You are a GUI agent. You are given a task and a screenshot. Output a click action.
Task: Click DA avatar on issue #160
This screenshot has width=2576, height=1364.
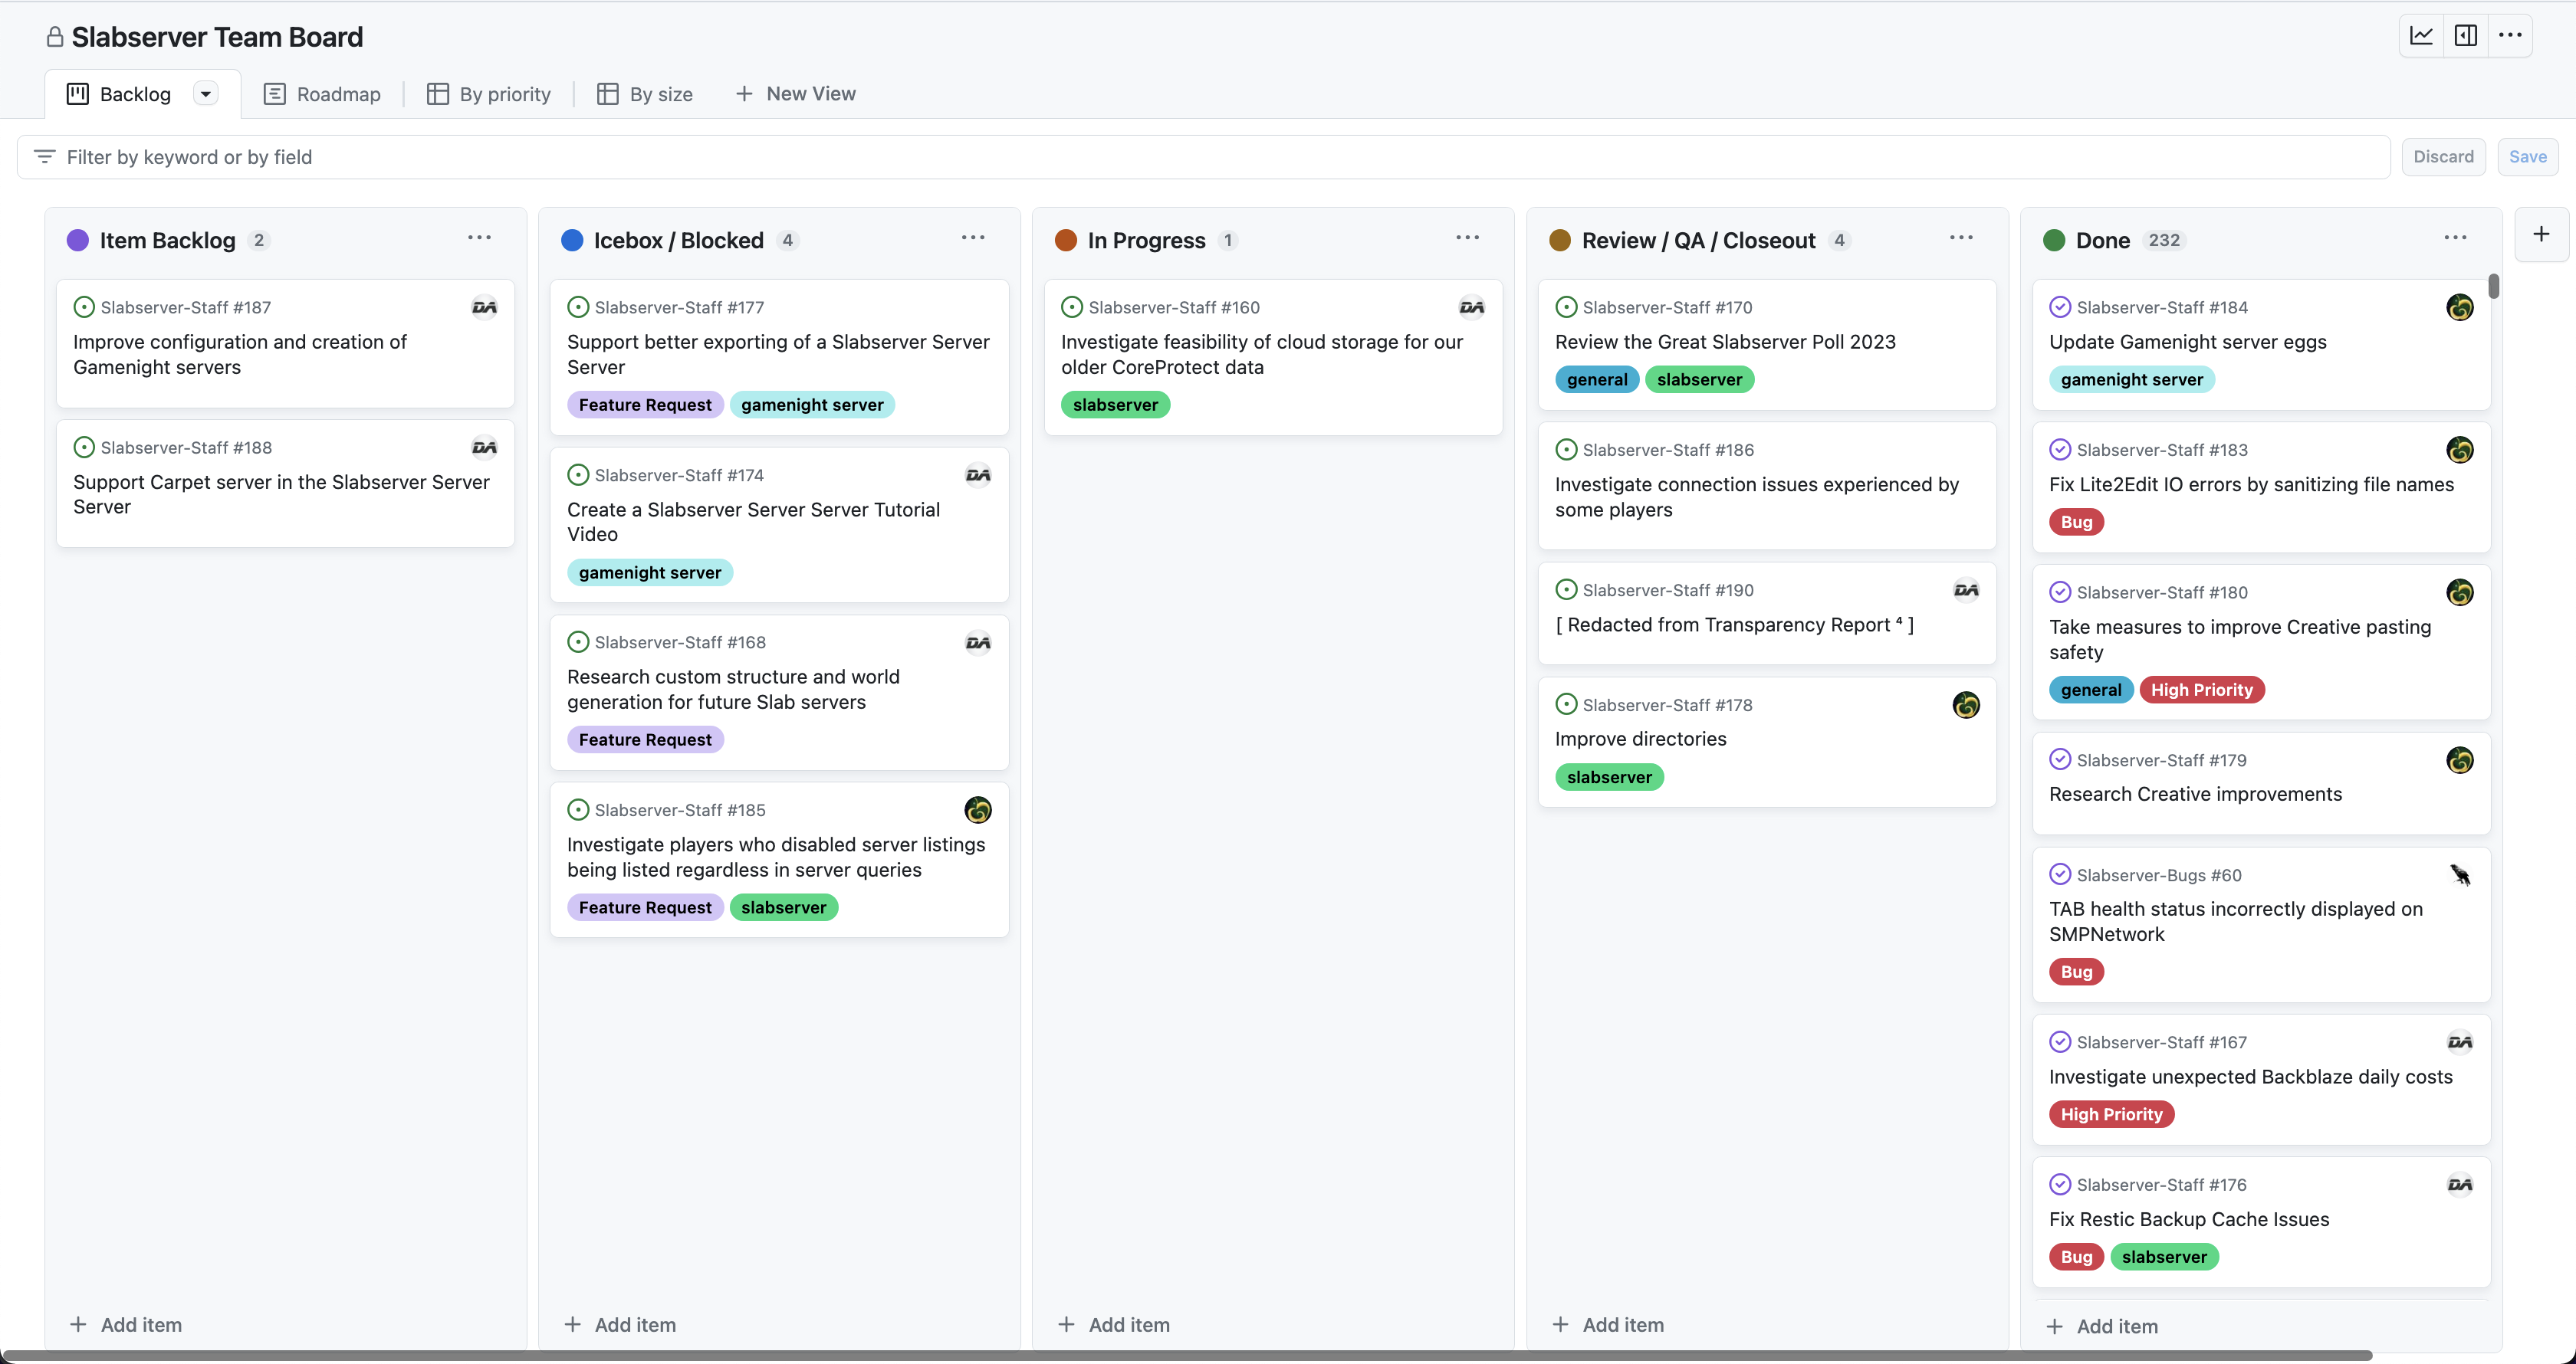point(1471,308)
